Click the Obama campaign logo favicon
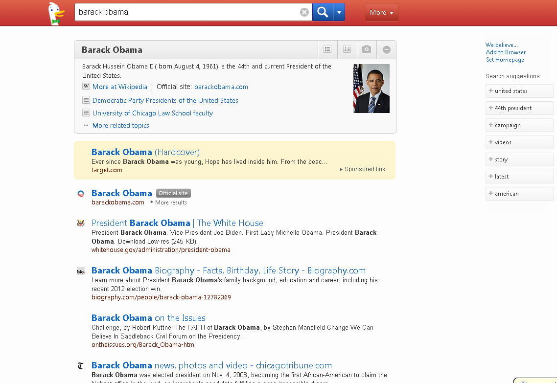 pos(81,193)
